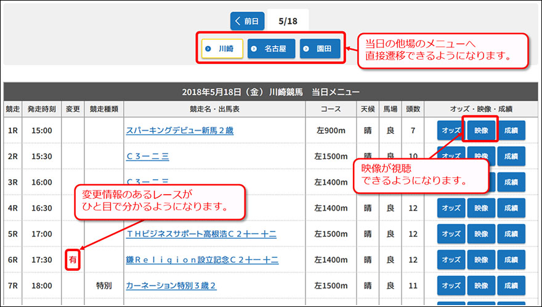View オッズ for race 4R
Screen dimensions: 542x307
(451, 208)
